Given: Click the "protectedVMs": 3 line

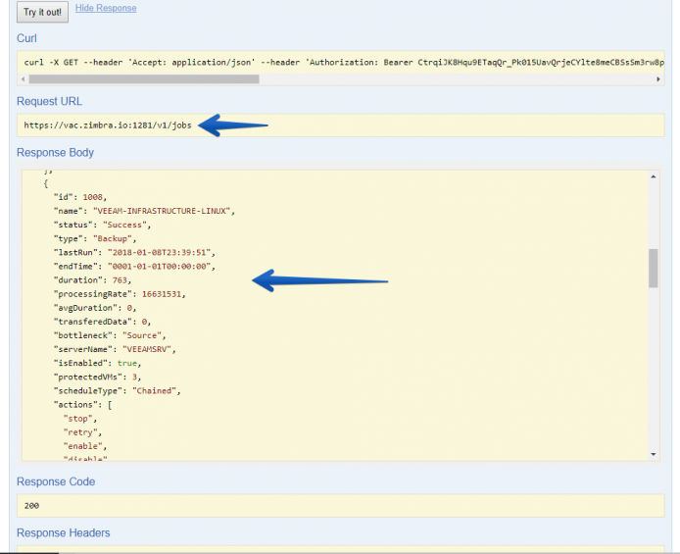Looking at the screenshot, I should tap(98, 377).
